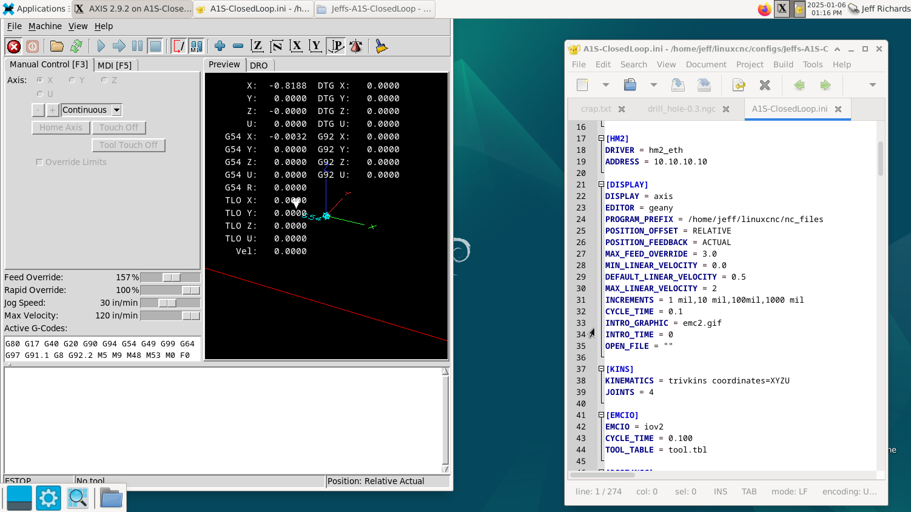
Task: Create new file in Geany toolbar
Action: pyautogui.click(x=582, y=85)
